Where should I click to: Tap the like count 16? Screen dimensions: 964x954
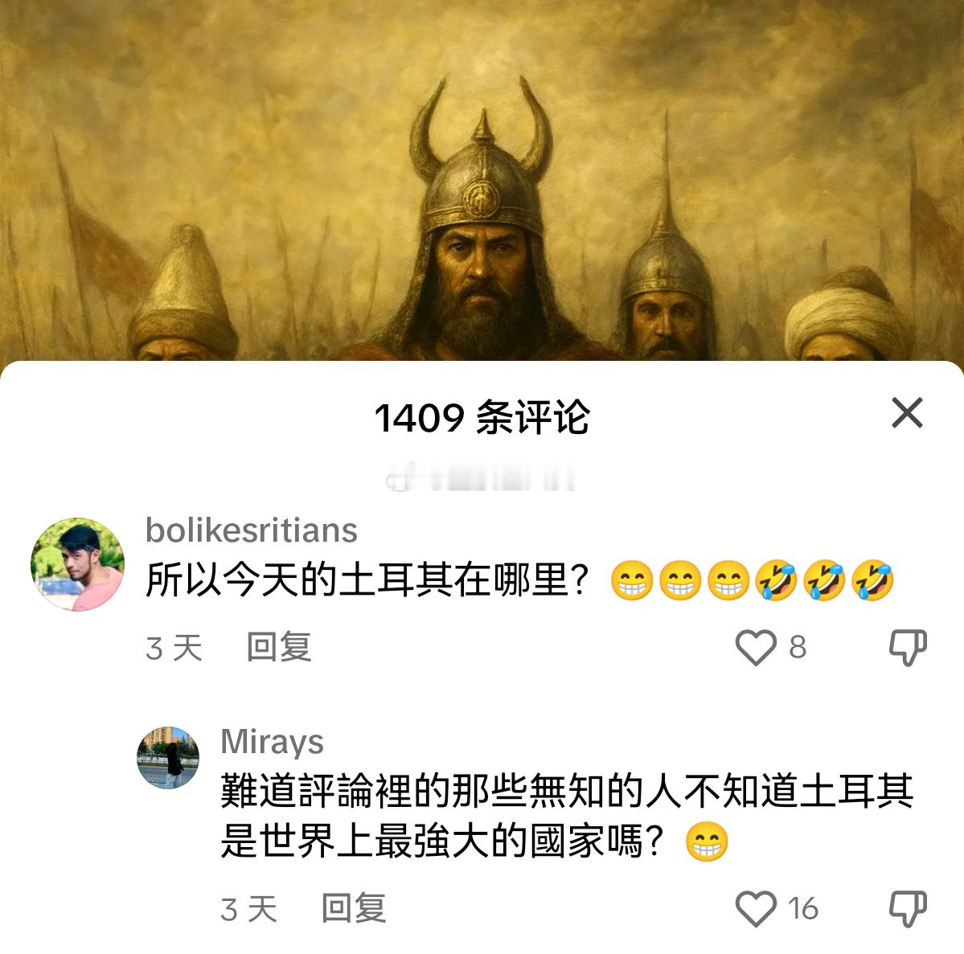[803, 908]
